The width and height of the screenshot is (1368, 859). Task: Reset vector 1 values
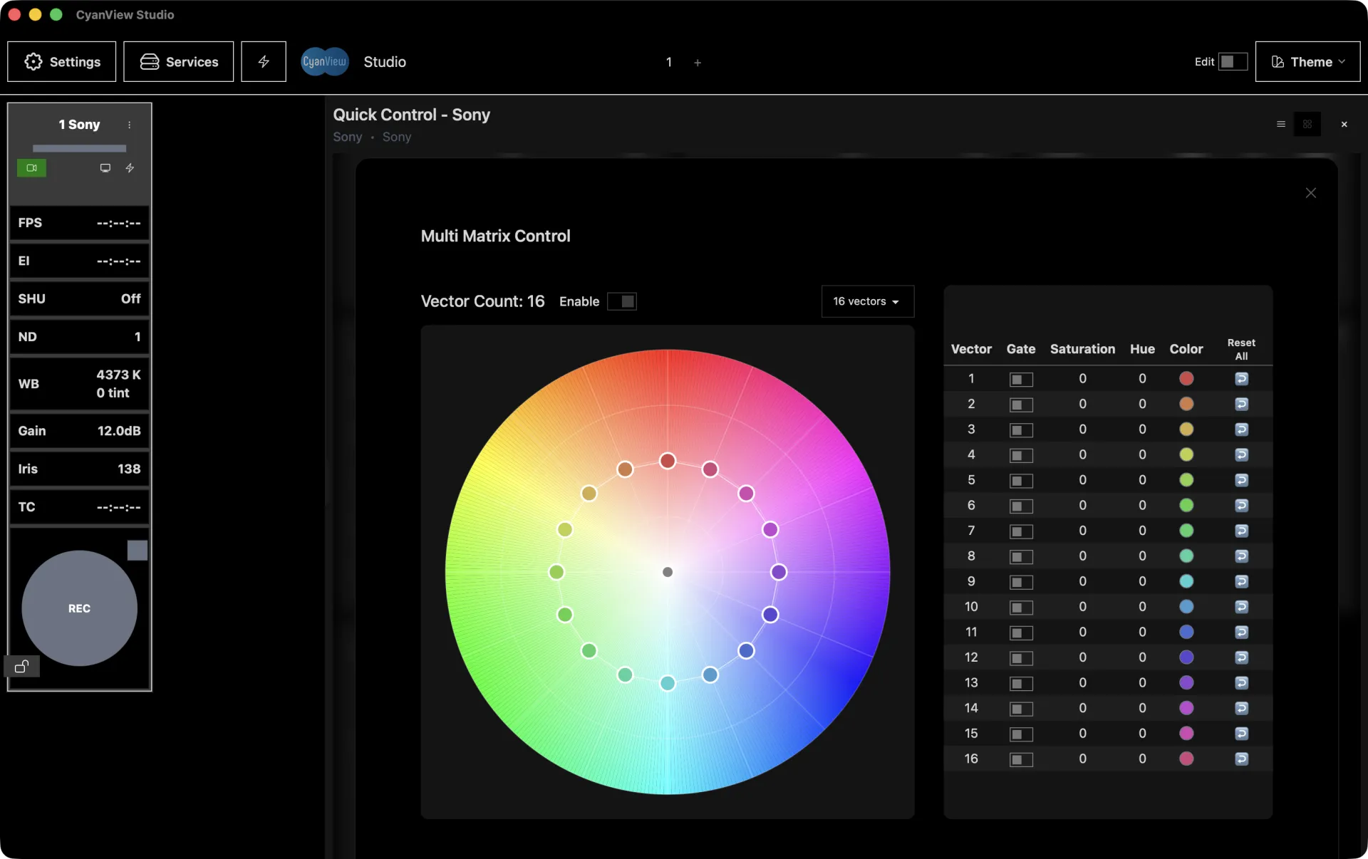(1242, 379)
